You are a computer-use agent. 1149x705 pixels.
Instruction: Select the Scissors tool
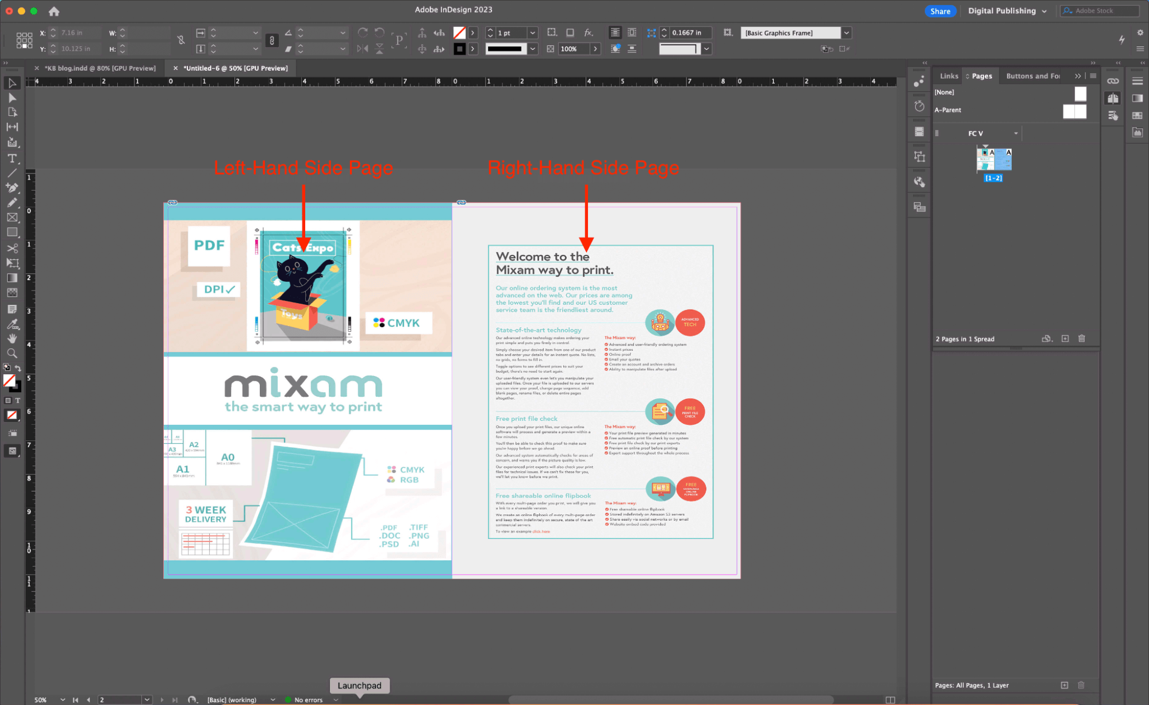click(x=12, y=248)
